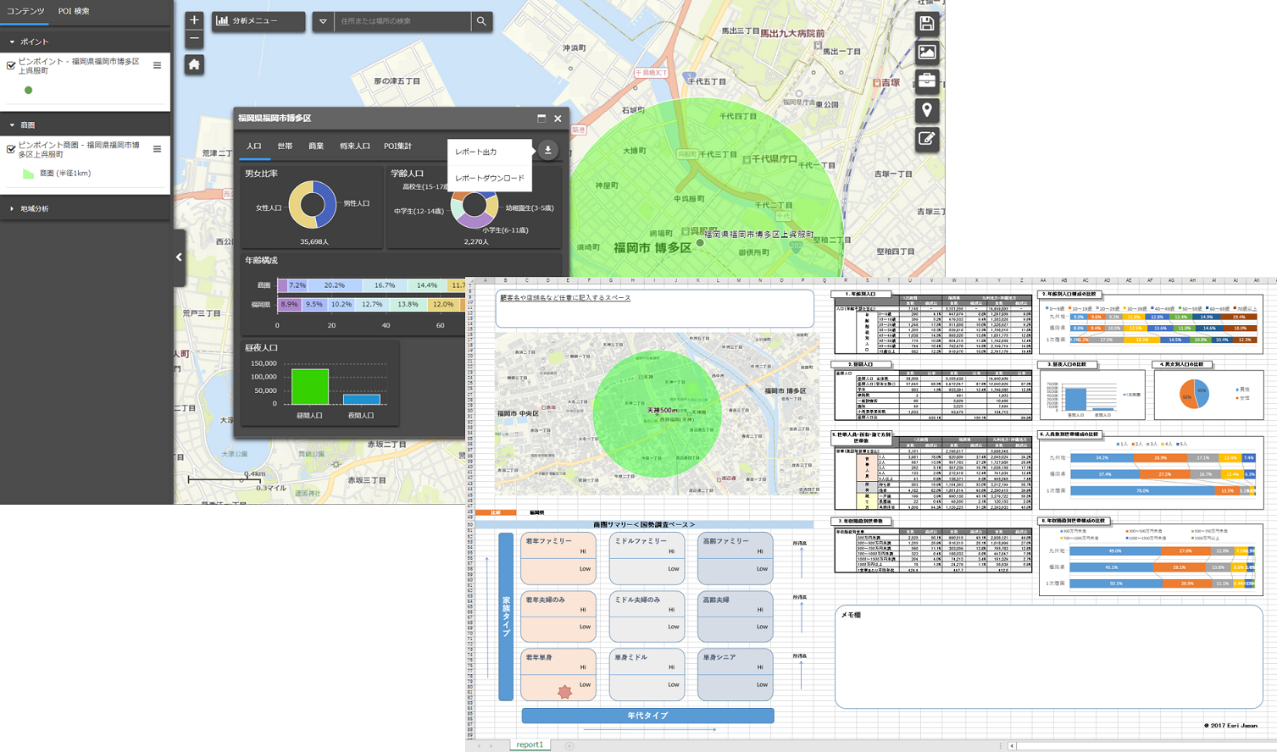Click the search magnifier icon
Viewport: 1277px width, 752px height.
point(481,21)
